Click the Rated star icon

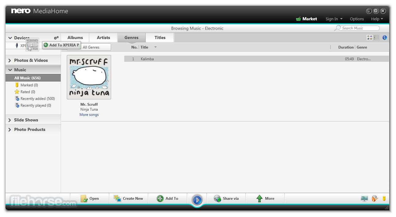[x=17, y=92]
